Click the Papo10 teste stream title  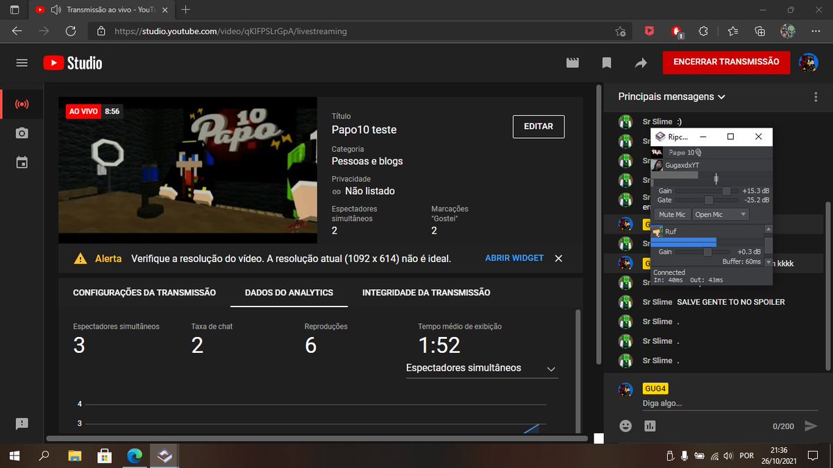pos(364,130)
